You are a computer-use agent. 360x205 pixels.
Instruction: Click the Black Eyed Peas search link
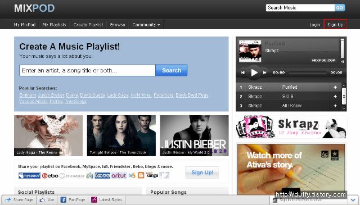[x=192, y=95]
